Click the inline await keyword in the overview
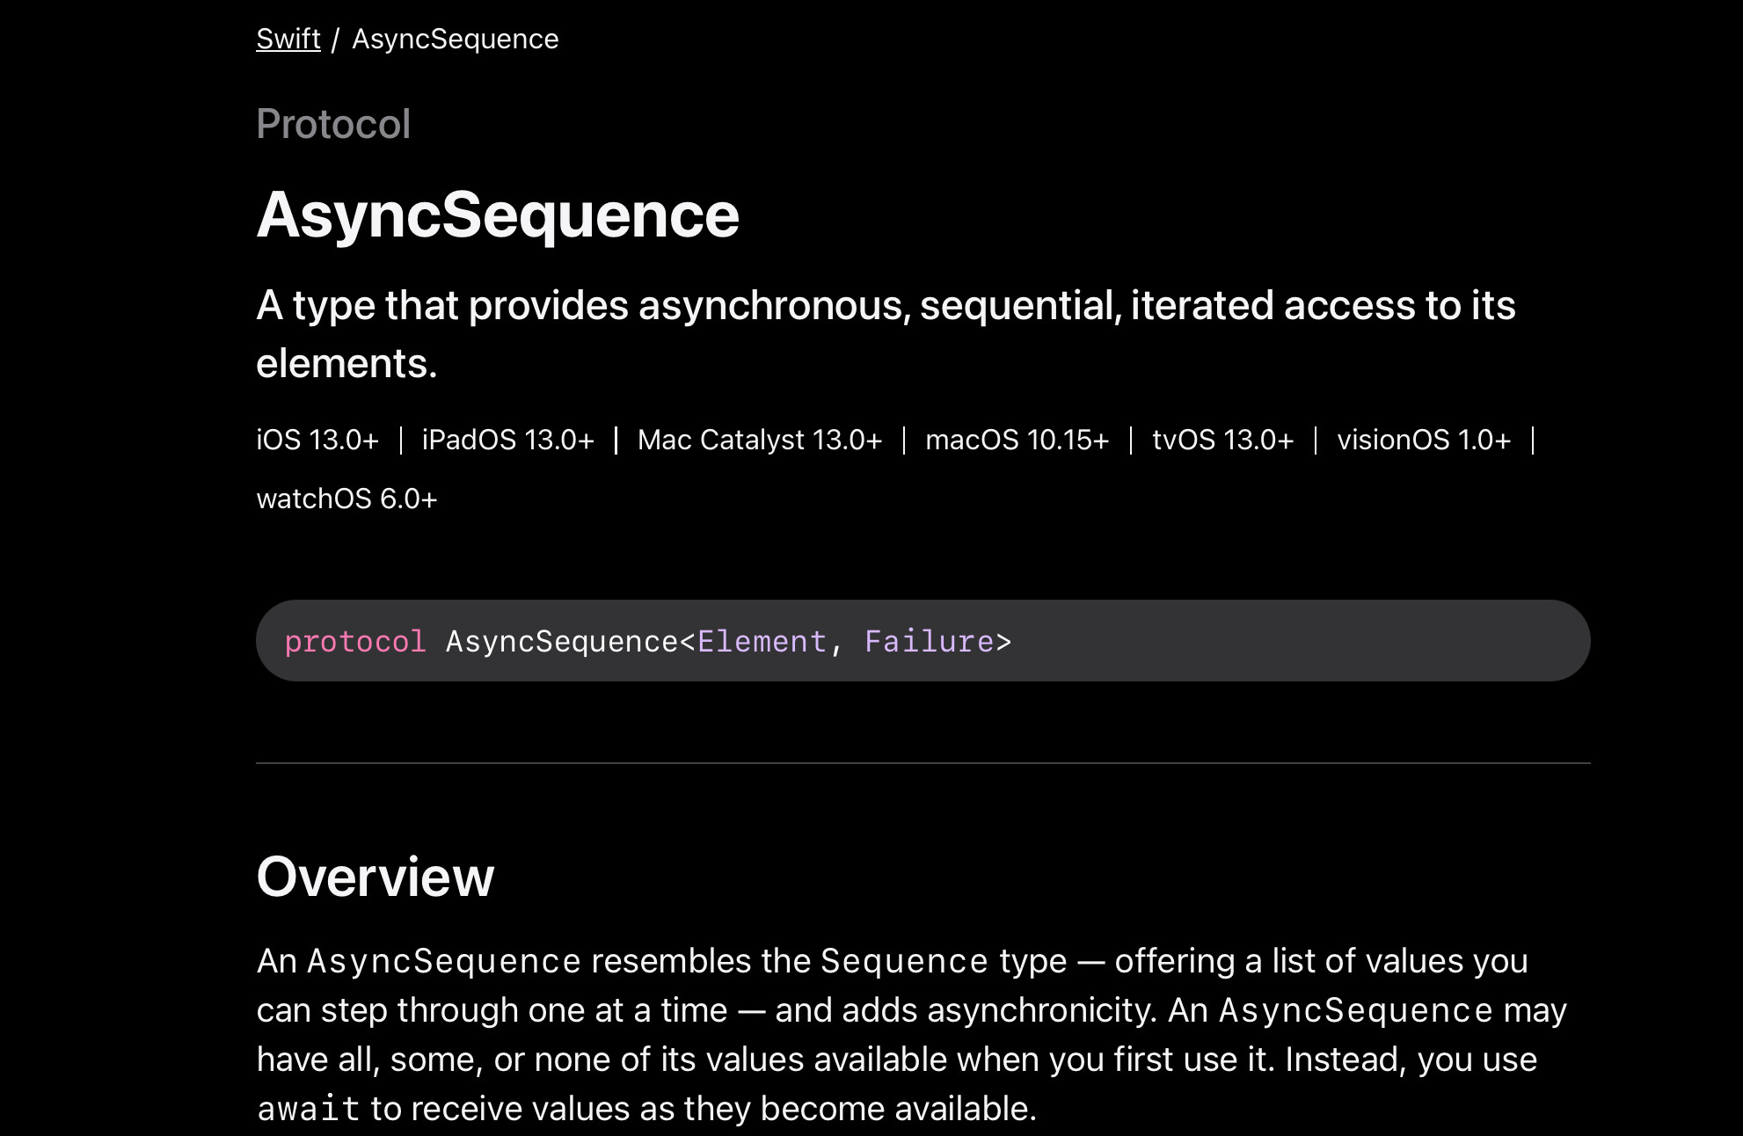Image resolution: width=1743 pixels, height=1136 pixels. click(x=309, y=1109)
